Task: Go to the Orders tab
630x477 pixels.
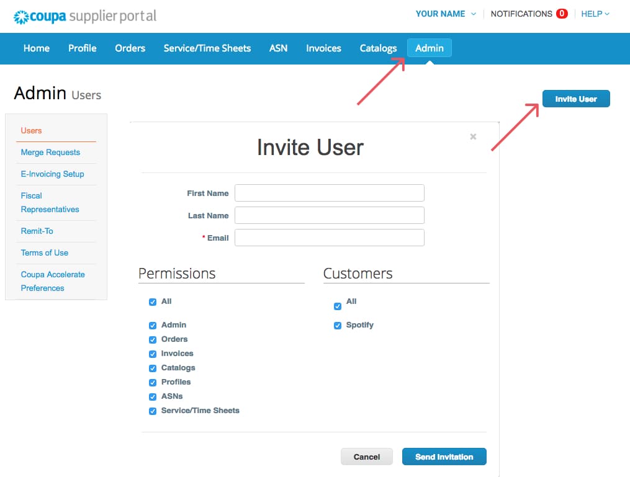Action: [x=130, y=48]
